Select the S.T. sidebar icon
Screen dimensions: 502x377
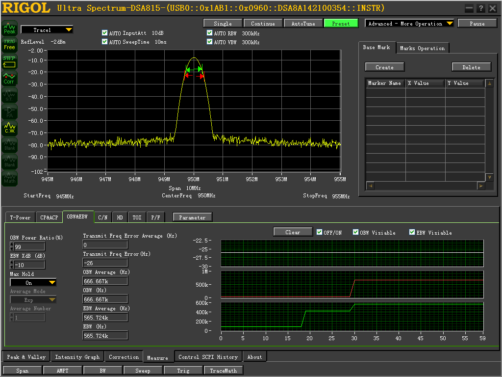point(9,95)
